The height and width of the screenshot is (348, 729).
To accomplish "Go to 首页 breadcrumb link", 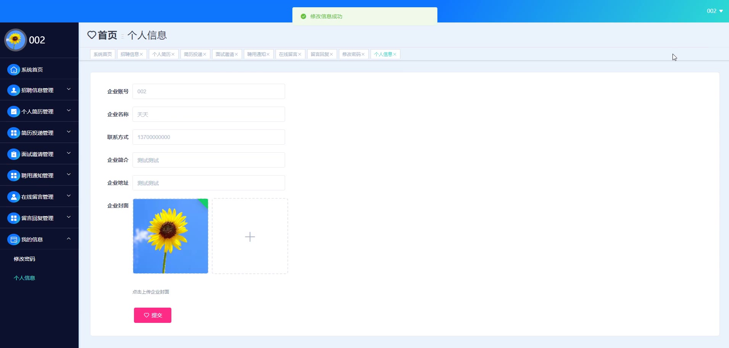I will 107,35.
